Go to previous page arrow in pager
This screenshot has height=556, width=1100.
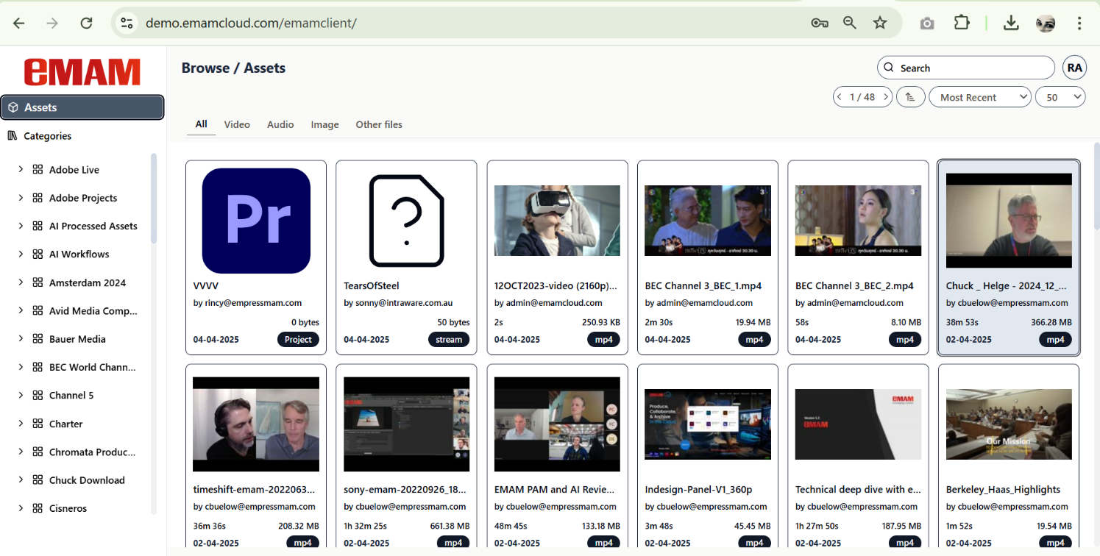[840, 97]
